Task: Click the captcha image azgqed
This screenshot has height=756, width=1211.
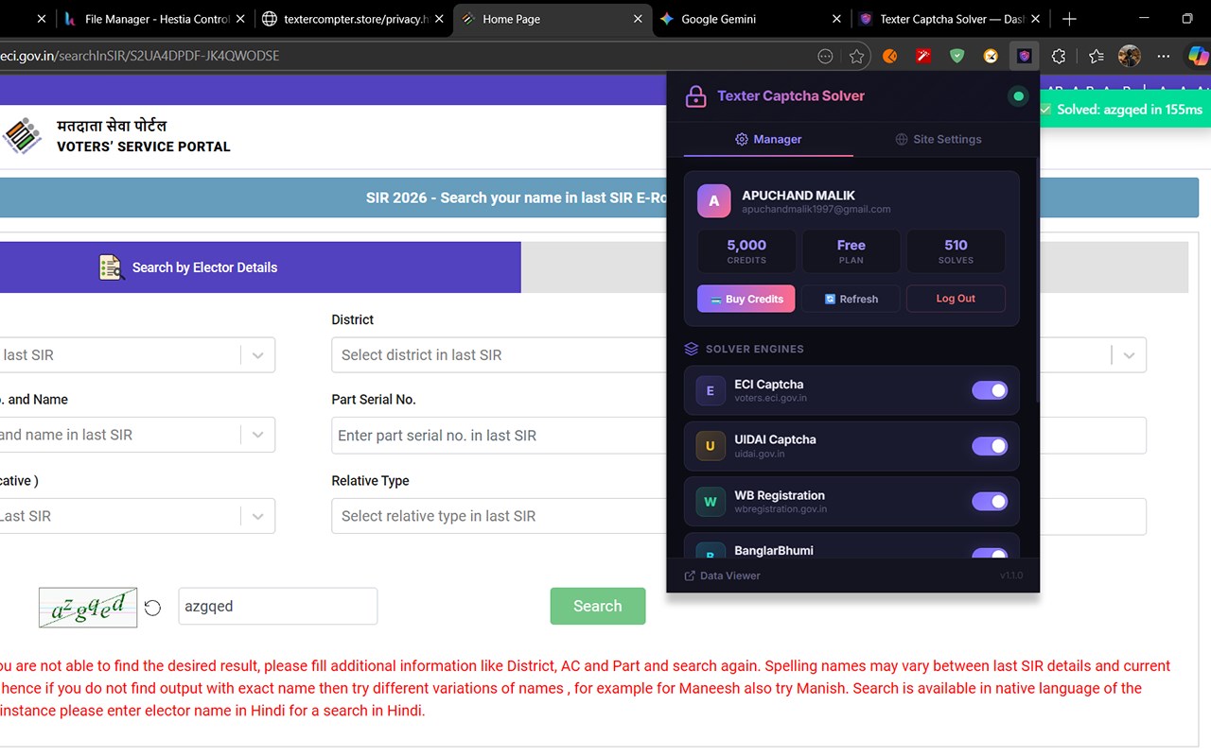Action: click(88, 608)
